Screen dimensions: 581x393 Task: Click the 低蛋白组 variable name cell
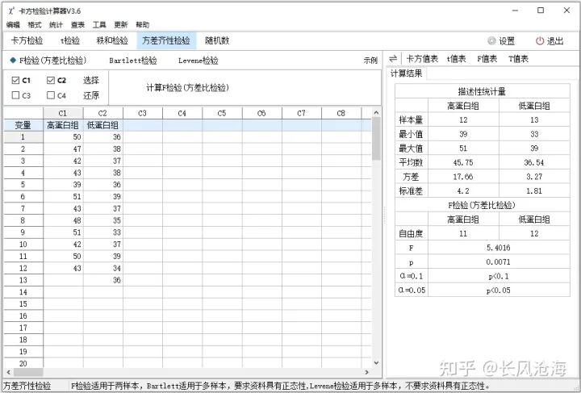click(102, 125)
